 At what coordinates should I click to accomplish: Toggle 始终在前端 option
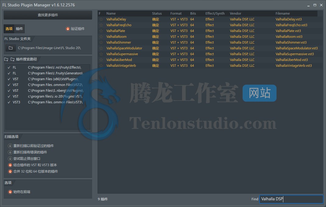(x=10, y=192)
